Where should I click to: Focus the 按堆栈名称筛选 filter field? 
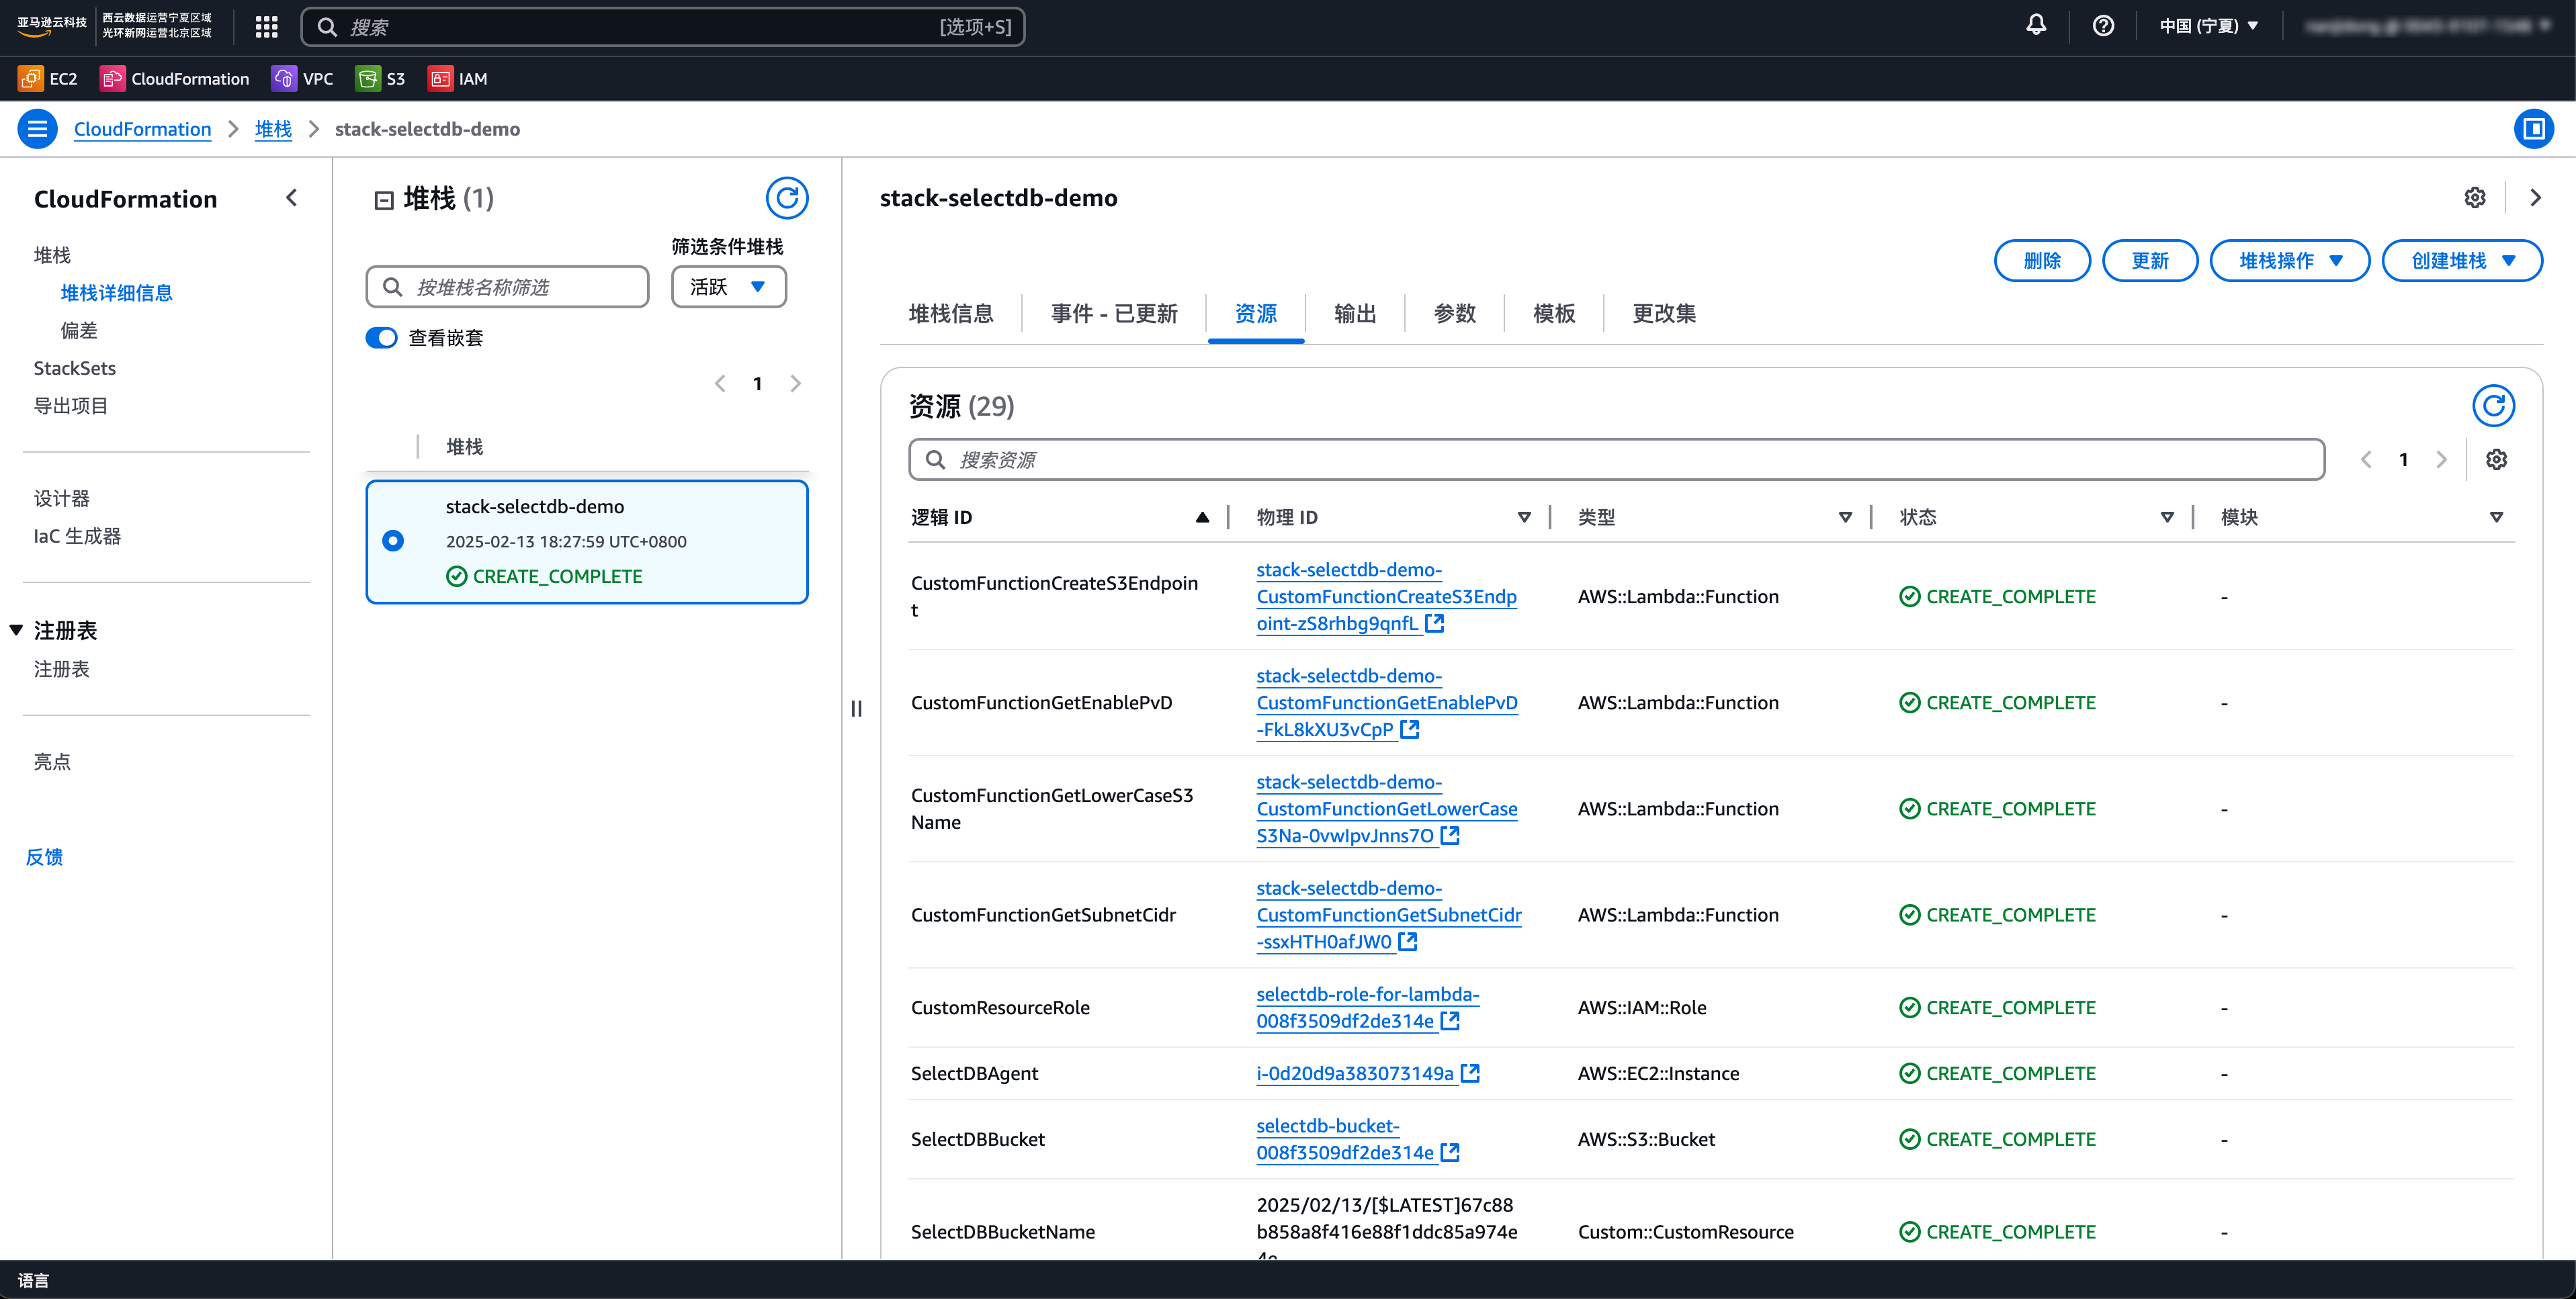(507, 287)
